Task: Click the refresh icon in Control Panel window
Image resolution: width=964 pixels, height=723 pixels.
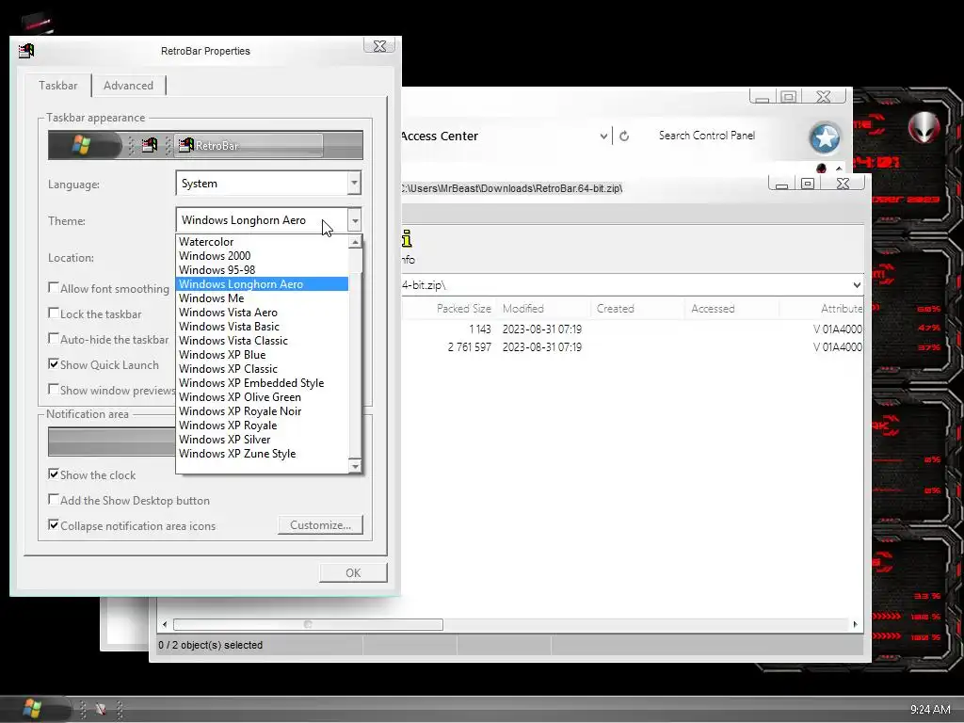Action: (x=624, y=136)
